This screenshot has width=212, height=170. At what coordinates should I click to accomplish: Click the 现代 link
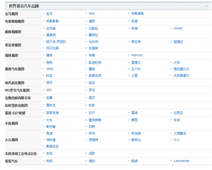tap(49, 83)
